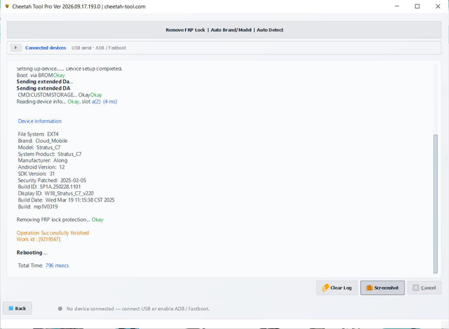The width and height of the screenshot is (449, 329).
Task: Select 'Display ID: W18_Stratus_C7_v220' line
Action: point(55,193)
